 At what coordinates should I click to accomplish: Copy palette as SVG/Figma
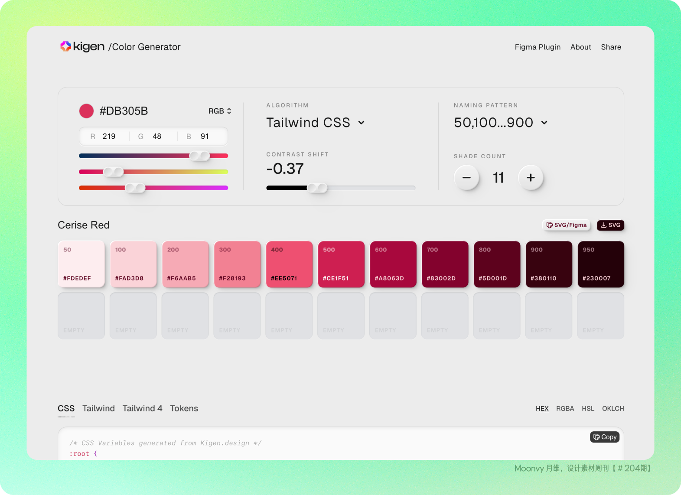[567, 225]
